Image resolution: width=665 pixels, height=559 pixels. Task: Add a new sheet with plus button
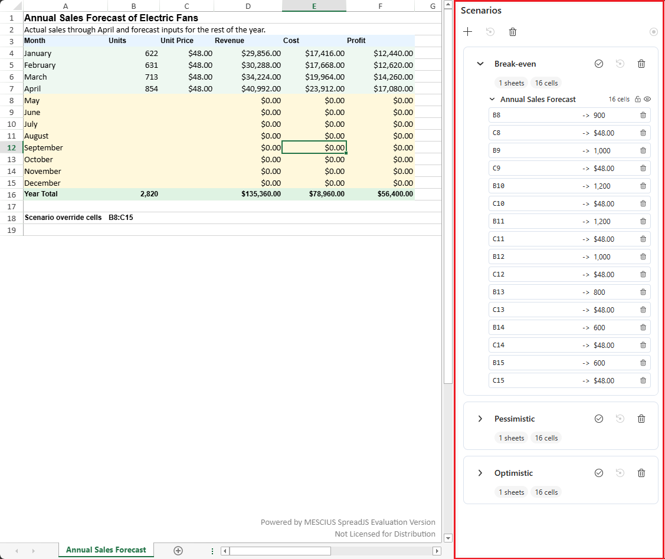pos(178,551)
